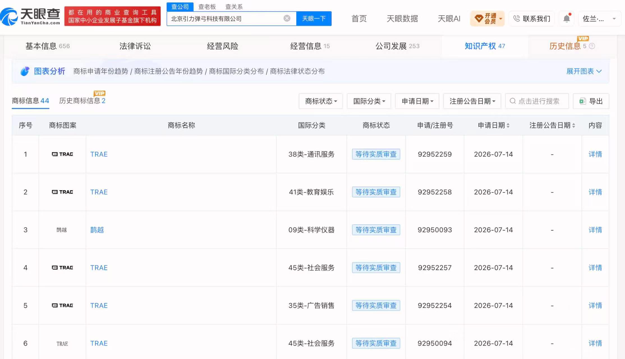The image size is (625, 359).
Task: Clear the search box text
Action: 287,19
